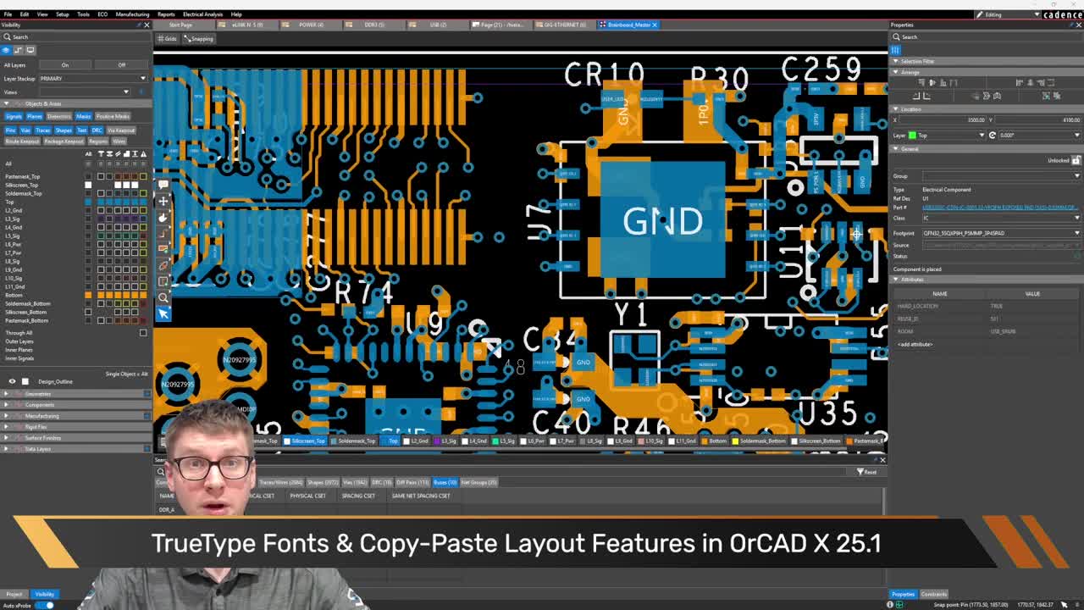
Task: Click the Snapping toolbar icon
Action: click(x=198, y=39)
